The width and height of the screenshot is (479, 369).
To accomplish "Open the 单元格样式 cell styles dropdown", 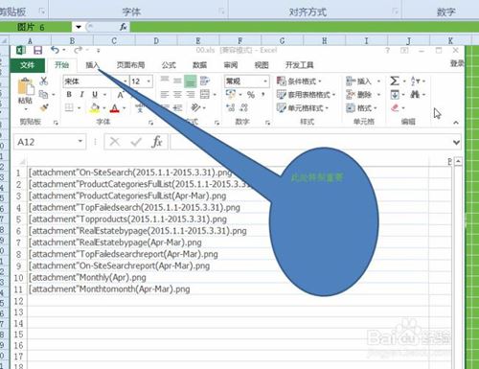I will (x=303, y=108).
